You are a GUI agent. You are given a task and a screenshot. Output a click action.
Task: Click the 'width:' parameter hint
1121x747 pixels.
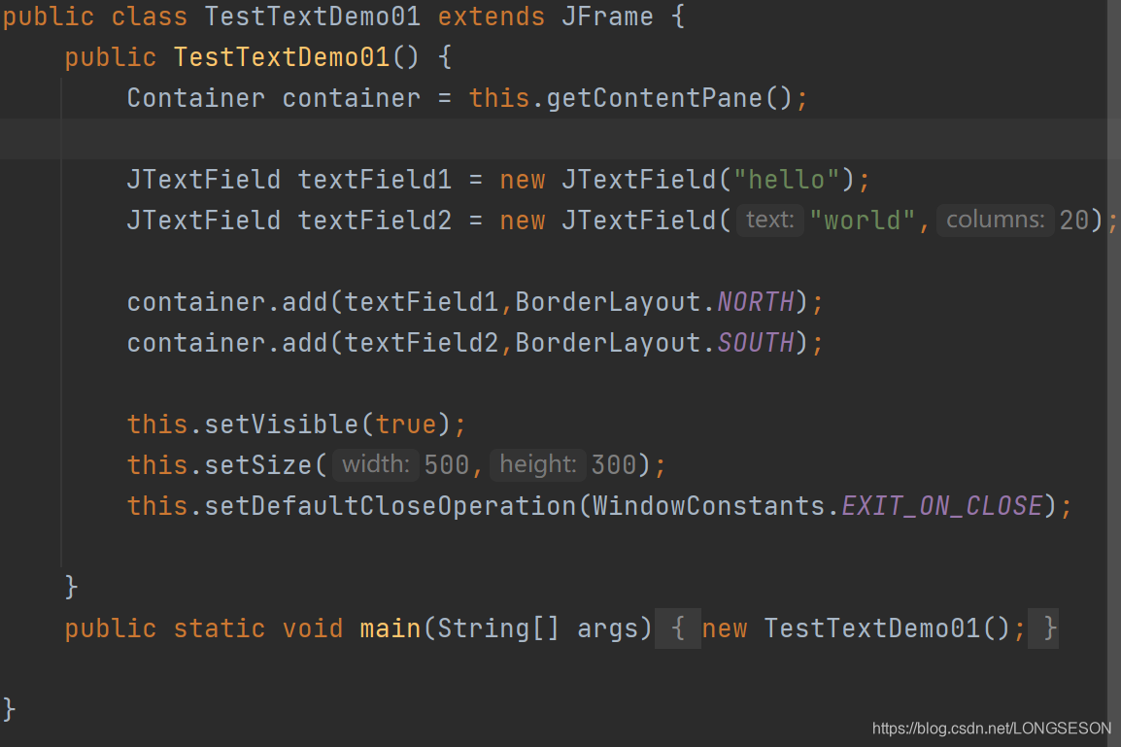pyautogui.click(x=375, y=464)
